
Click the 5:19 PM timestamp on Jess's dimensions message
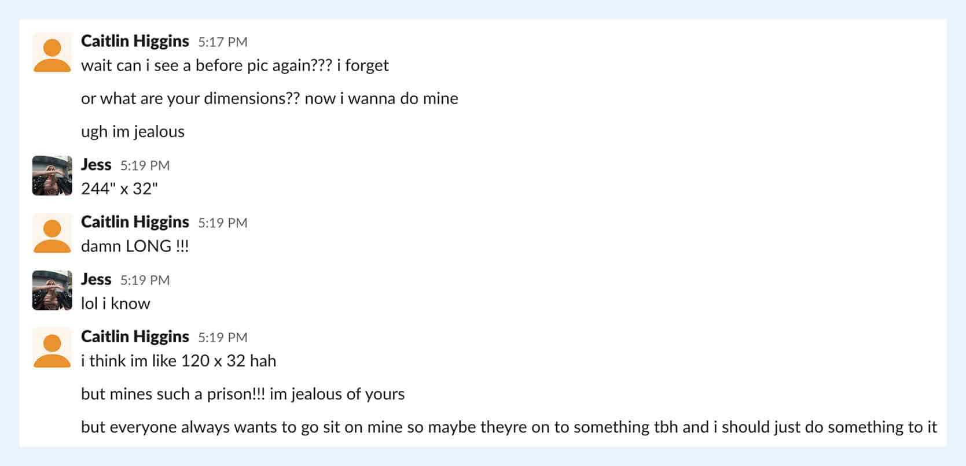coord(145,166)
